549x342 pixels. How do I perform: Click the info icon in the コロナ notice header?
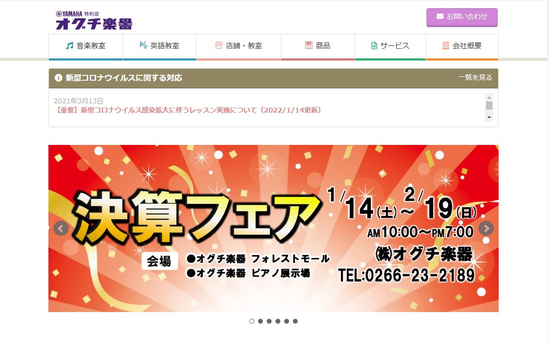pos(59,78)
